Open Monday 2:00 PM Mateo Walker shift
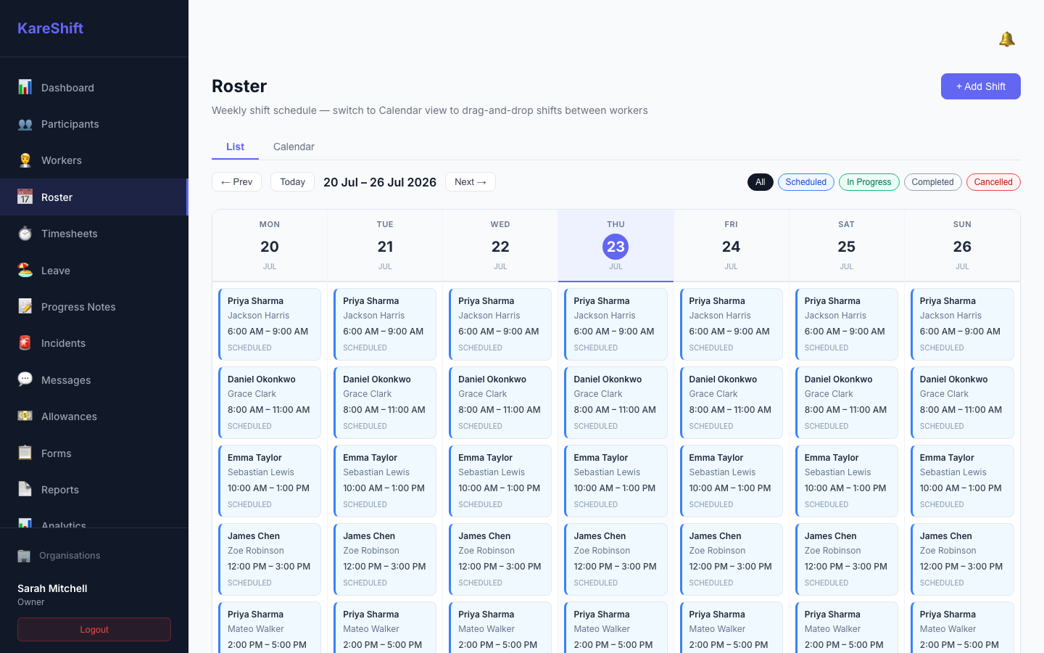This screenshot has width=1044, height=653. 270,628
